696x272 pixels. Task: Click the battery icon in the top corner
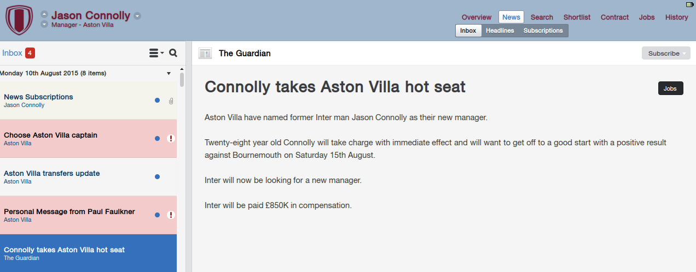tap(689, 4)
